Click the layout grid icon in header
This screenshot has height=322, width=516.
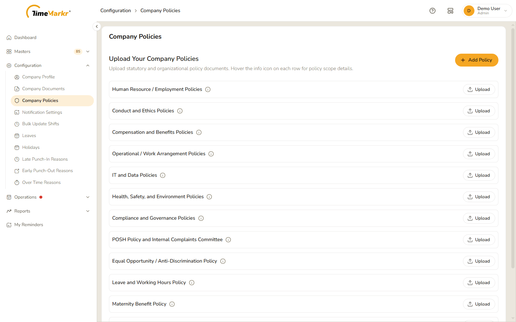tap(450, 11)
